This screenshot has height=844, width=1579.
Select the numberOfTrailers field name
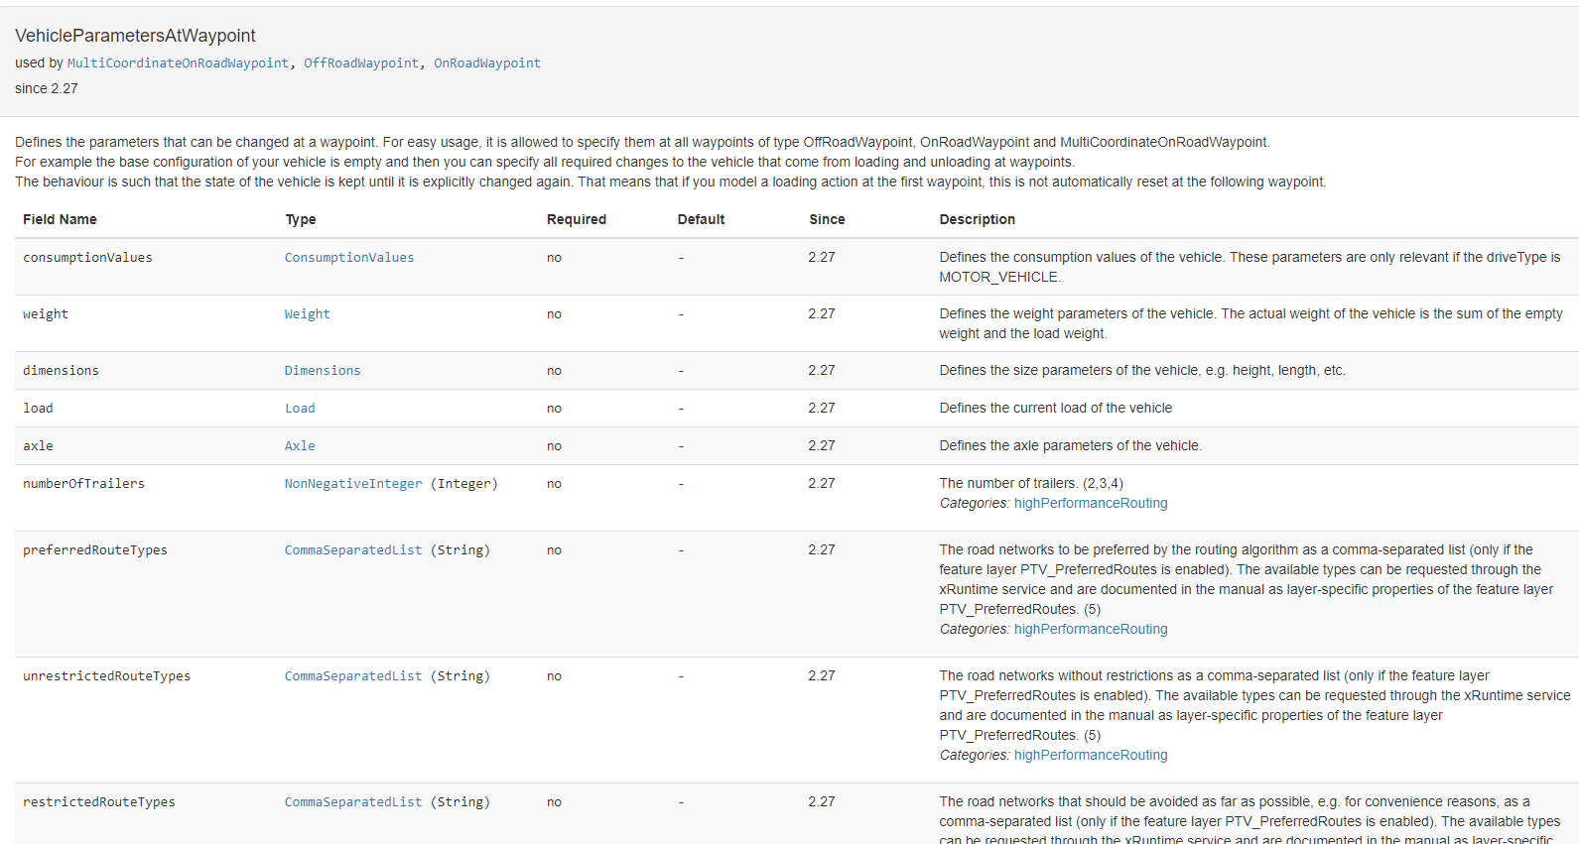[x=83, y=484]
